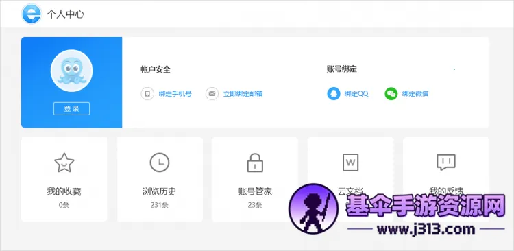
Task: Click the octopus avatar picture
Action: click(x=71, y=71)
